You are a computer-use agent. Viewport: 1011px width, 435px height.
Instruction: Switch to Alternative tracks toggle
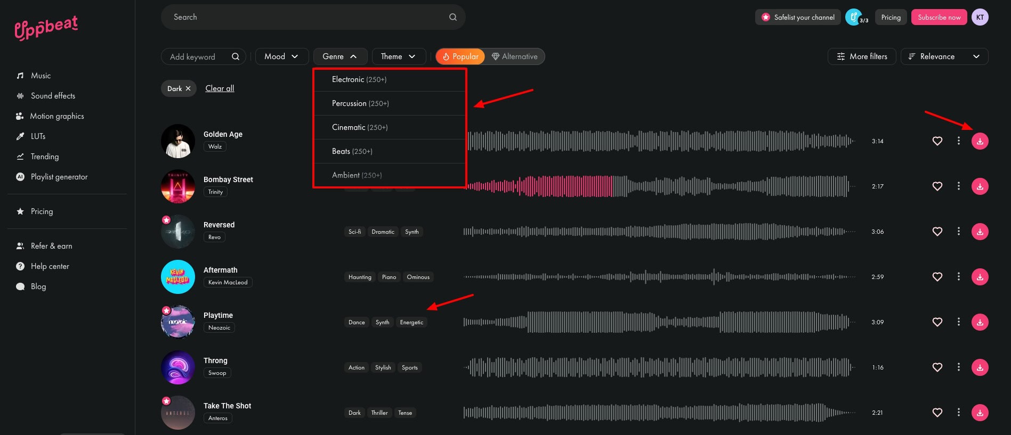pos(514,56)
